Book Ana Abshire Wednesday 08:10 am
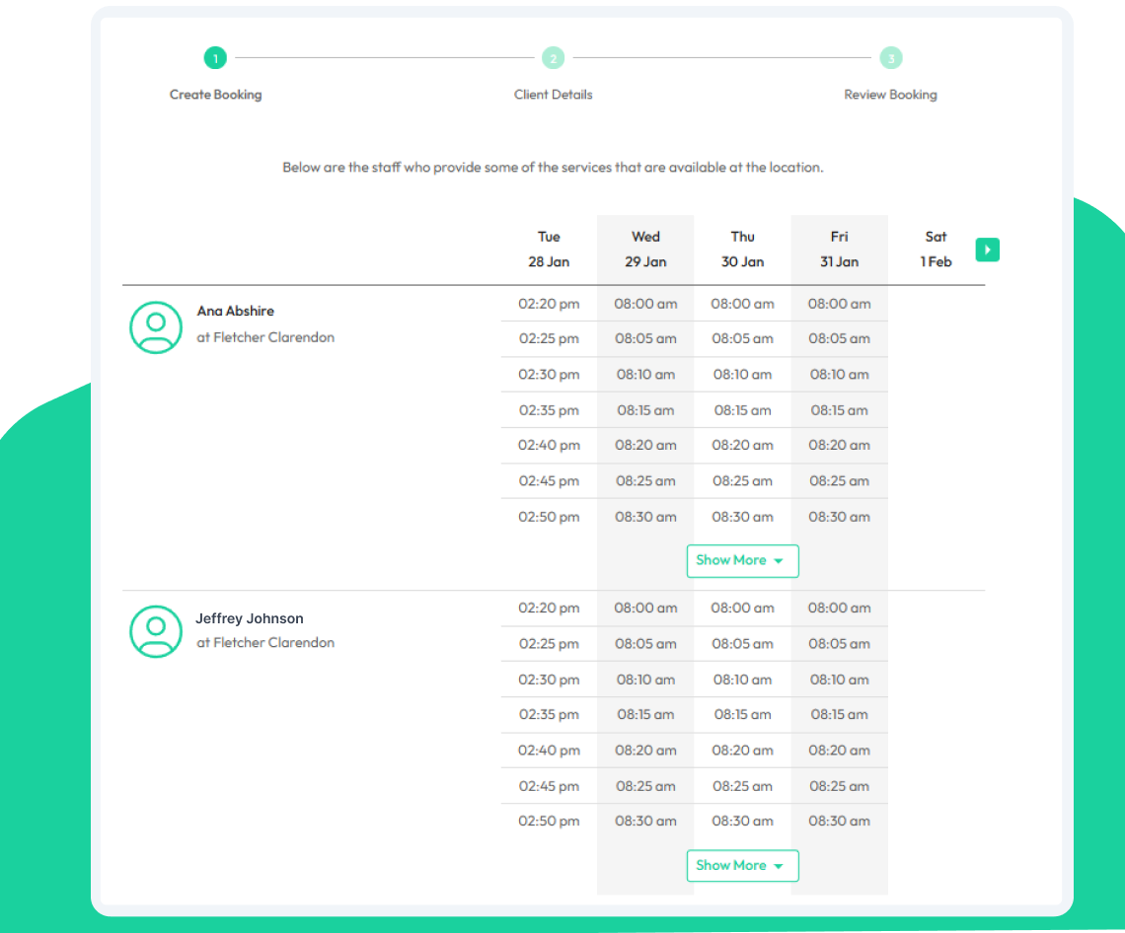 [645, 375]
